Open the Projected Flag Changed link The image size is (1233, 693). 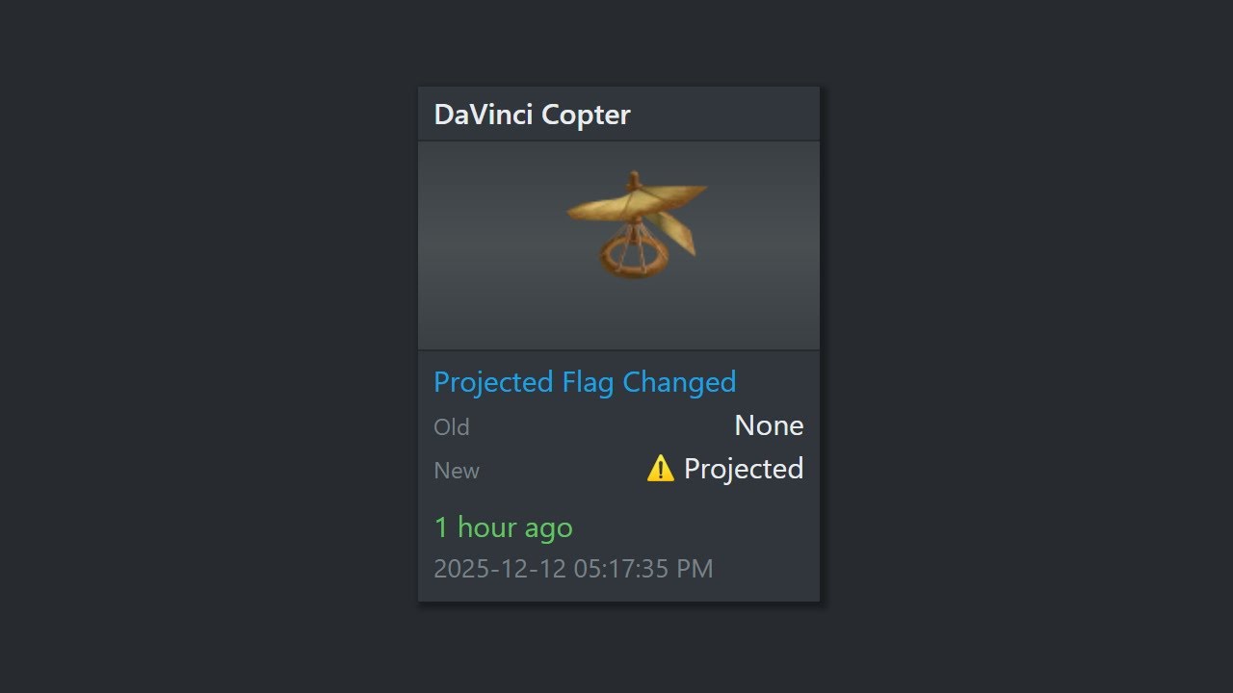click(585, 382)
